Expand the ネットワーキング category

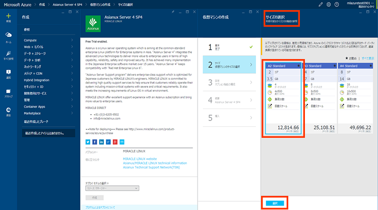(48, 67)
